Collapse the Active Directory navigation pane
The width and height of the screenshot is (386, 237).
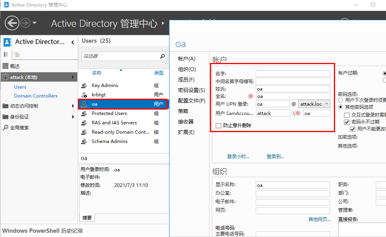[x=73, y=42]
